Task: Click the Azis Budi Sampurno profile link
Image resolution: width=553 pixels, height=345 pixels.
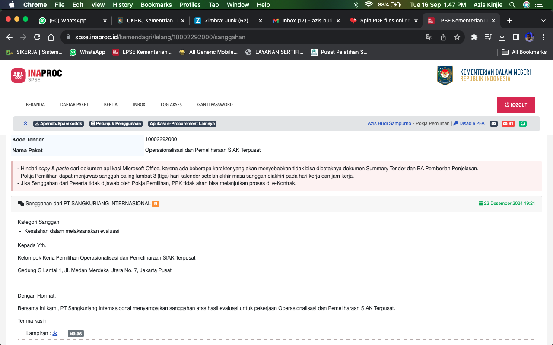Action: [x=389, y=124]
